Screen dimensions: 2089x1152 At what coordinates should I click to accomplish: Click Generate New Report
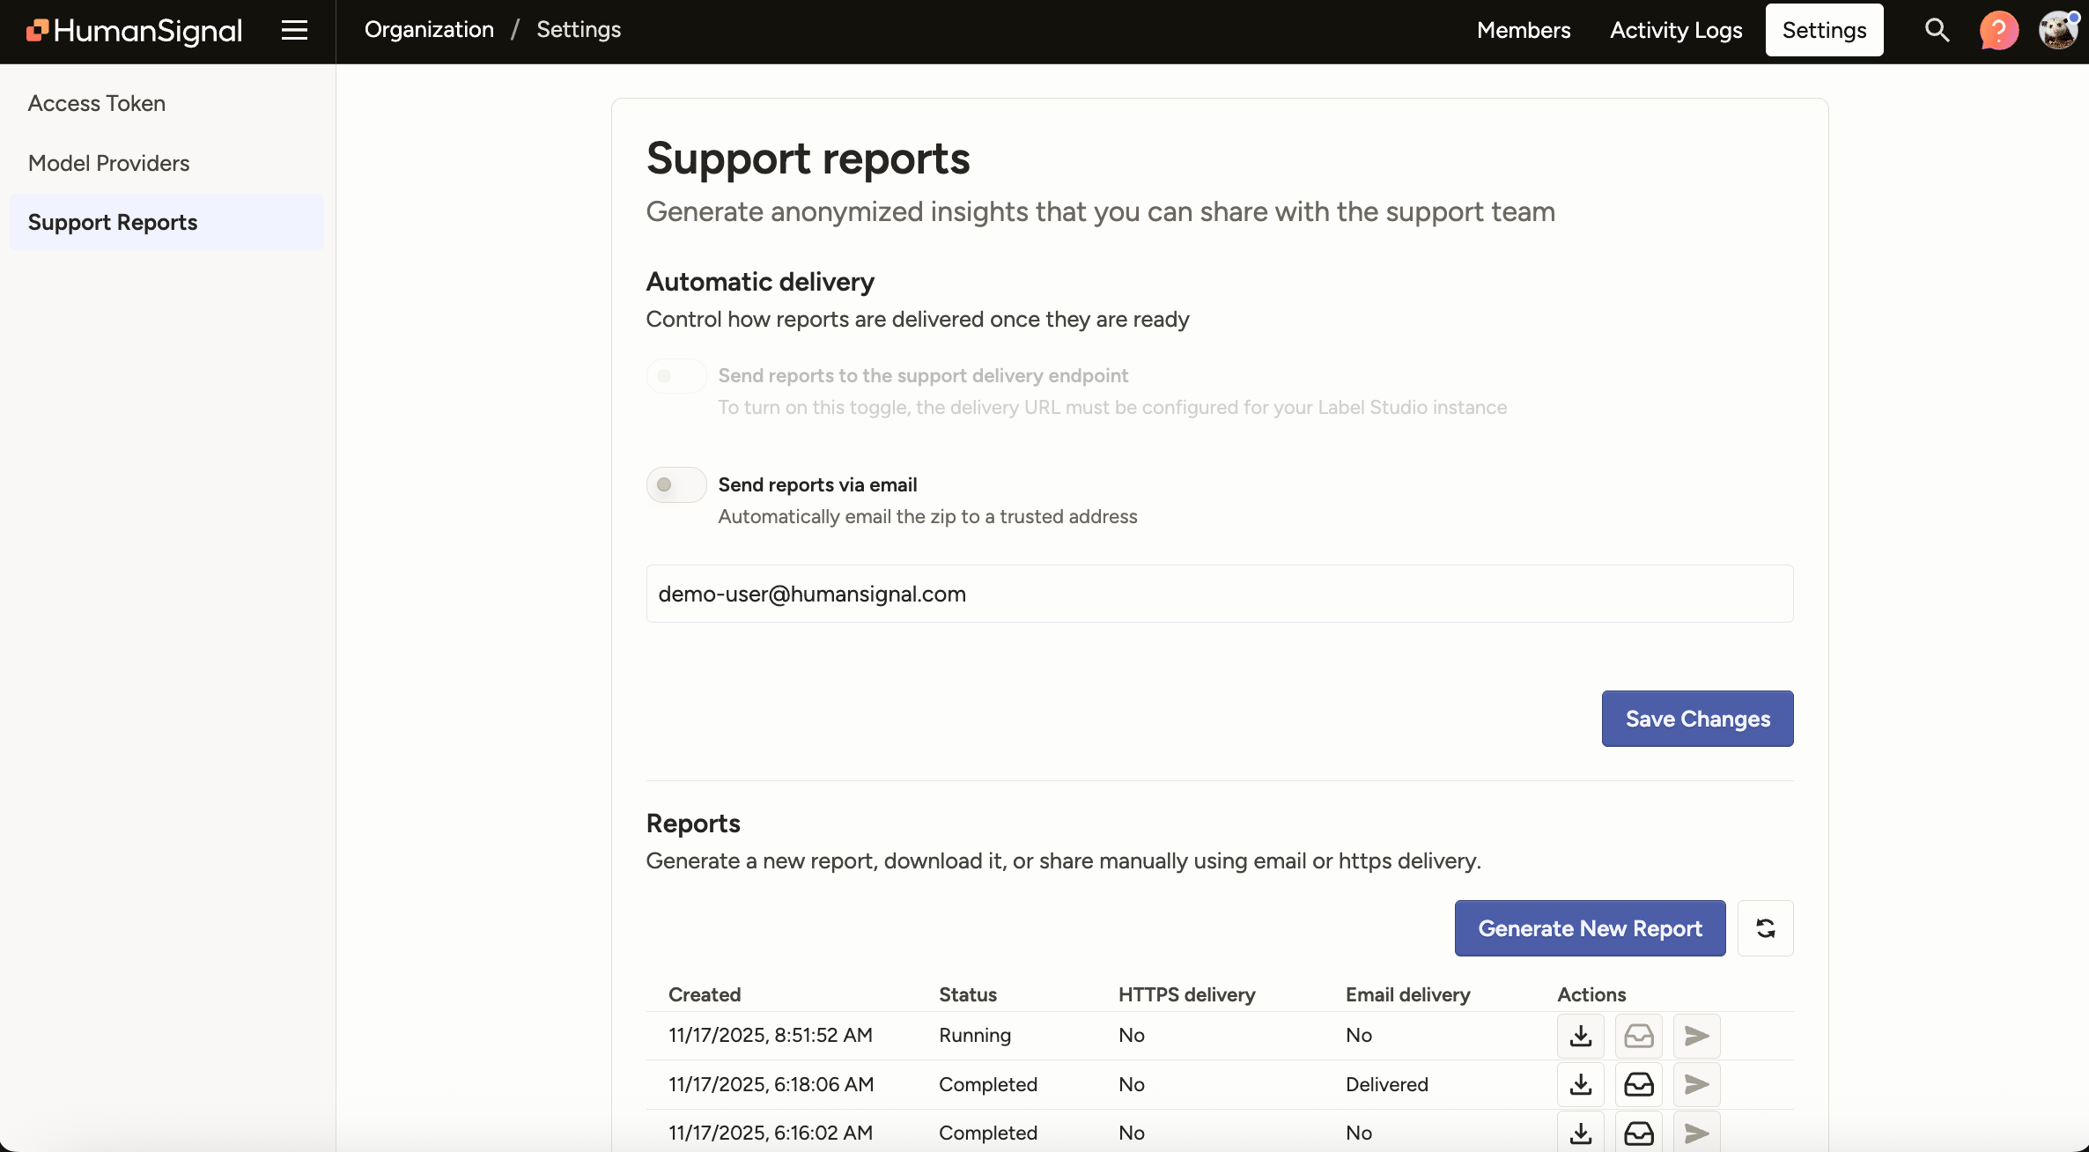(1590, 928)
